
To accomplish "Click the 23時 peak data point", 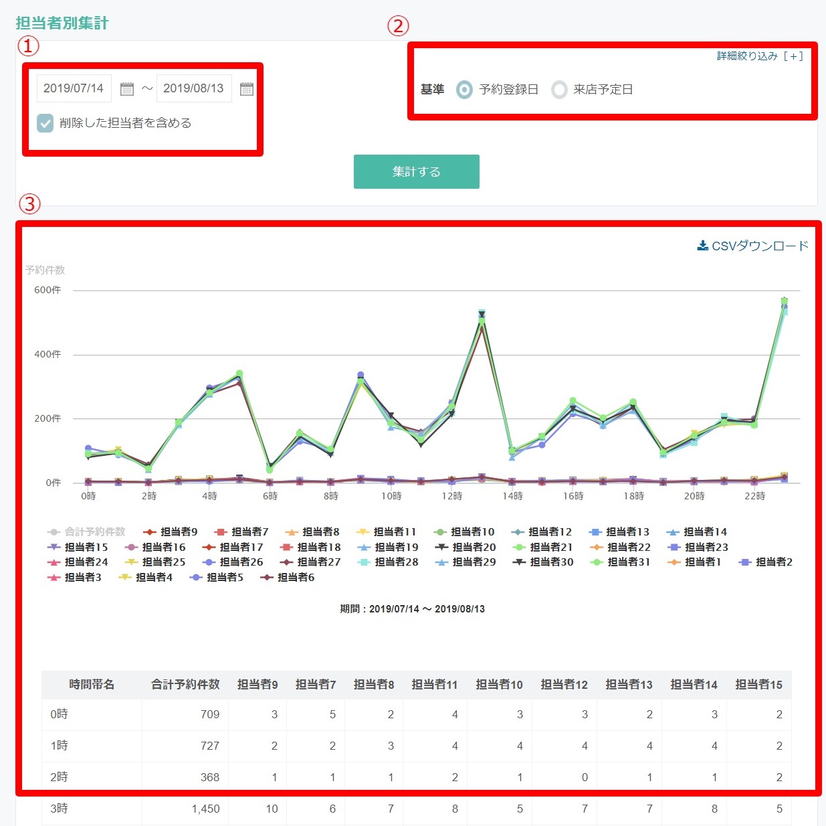I will coord(784,302).
